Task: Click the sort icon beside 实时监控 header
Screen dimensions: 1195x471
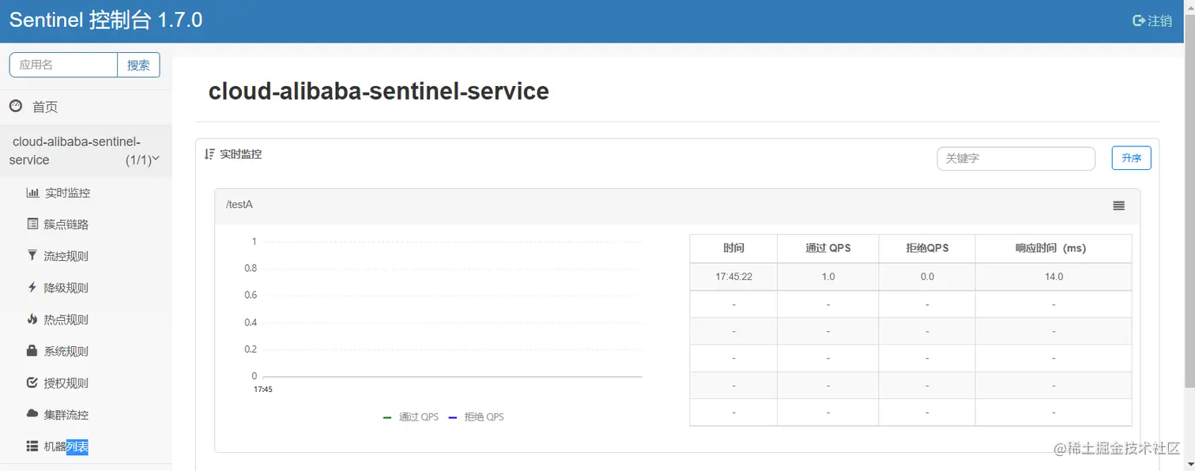Action: pyautogui.click(x=209, y=154)
